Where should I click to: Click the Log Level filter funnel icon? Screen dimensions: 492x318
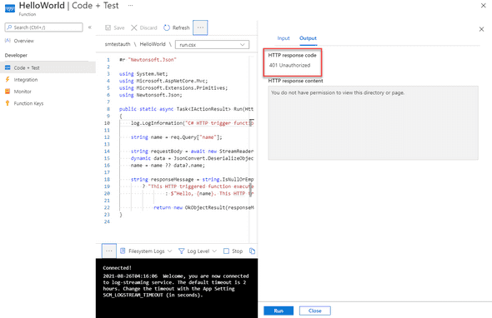pos(181,251)
